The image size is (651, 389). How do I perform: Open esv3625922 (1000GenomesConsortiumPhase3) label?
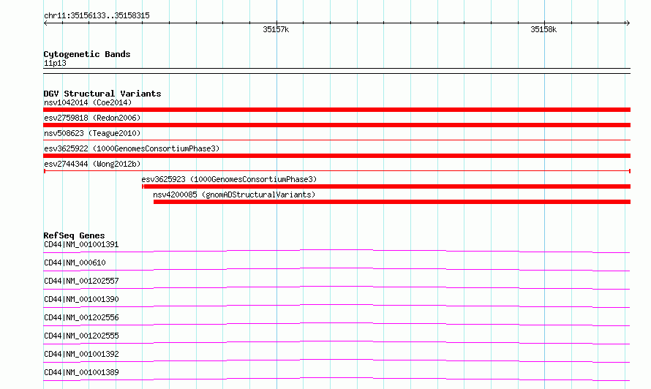(x=132, y=148)
